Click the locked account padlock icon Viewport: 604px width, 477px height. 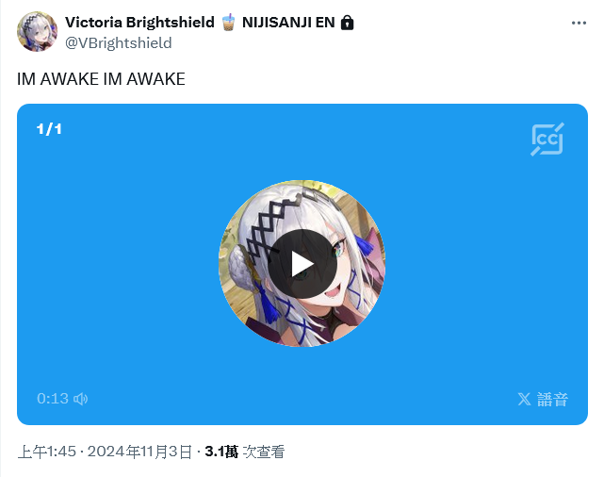[x=347, y=23]
